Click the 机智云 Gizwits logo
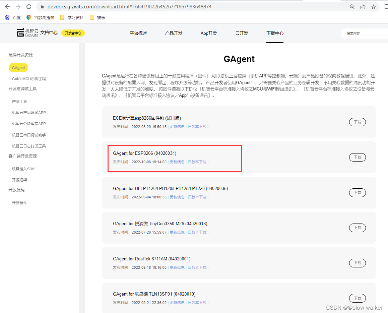 tap(28, 33)
